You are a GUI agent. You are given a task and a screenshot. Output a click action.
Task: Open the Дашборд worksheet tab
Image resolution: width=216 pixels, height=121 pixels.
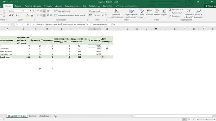tap(44, 116)
